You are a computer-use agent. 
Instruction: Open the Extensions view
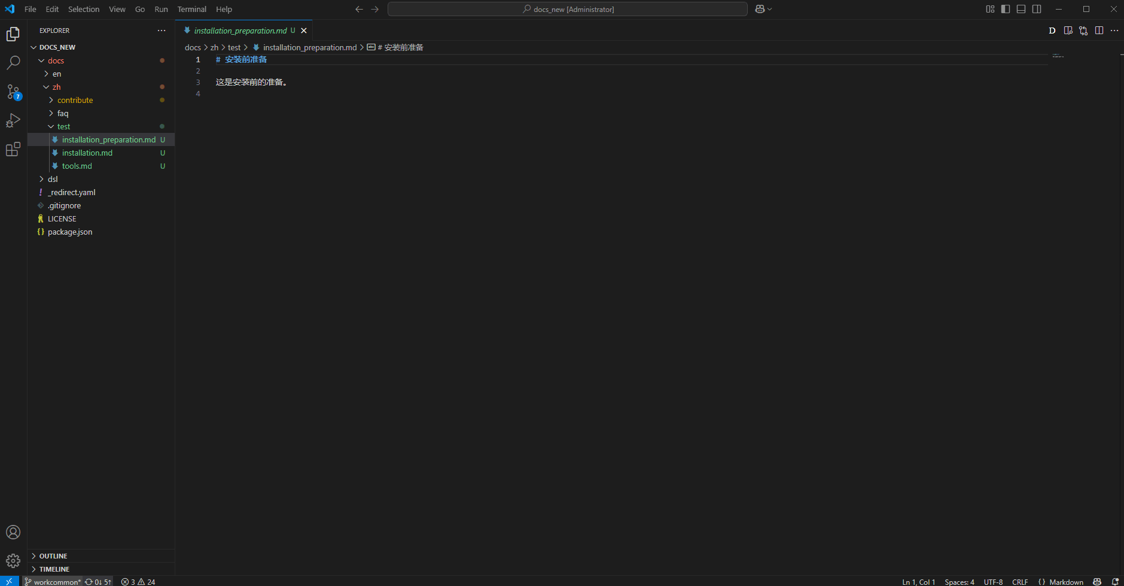(13, 149)
